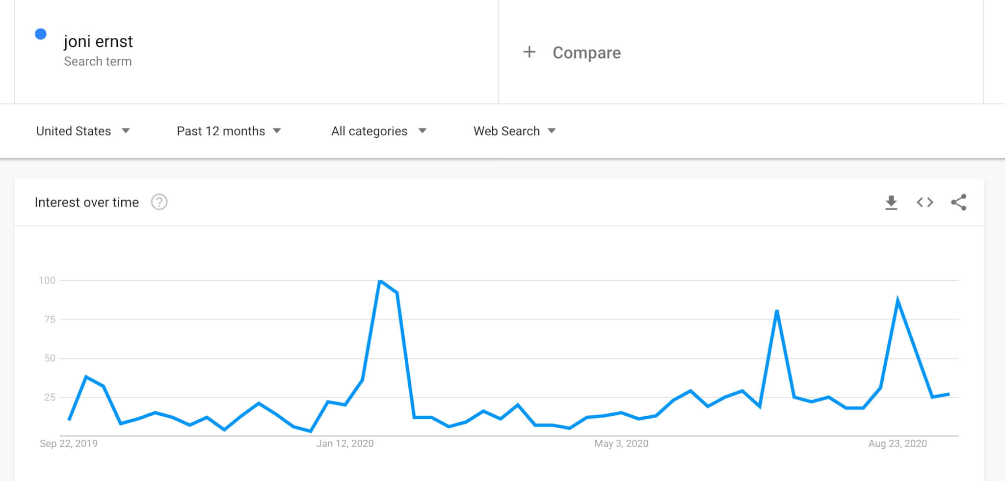Click the plus icon beside Compare

[x=529, y=52]
